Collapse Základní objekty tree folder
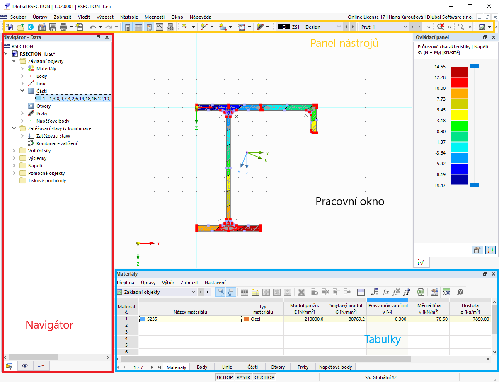 point(14,61)
